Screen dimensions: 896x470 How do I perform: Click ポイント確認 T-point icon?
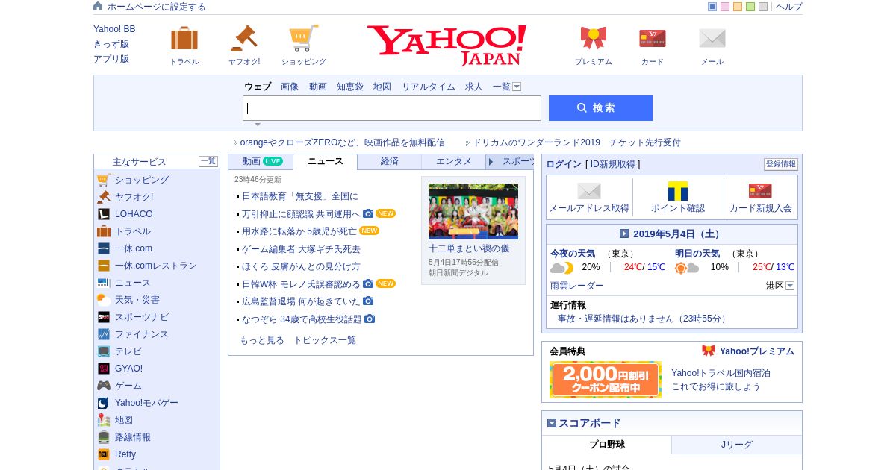click(678, 191)
